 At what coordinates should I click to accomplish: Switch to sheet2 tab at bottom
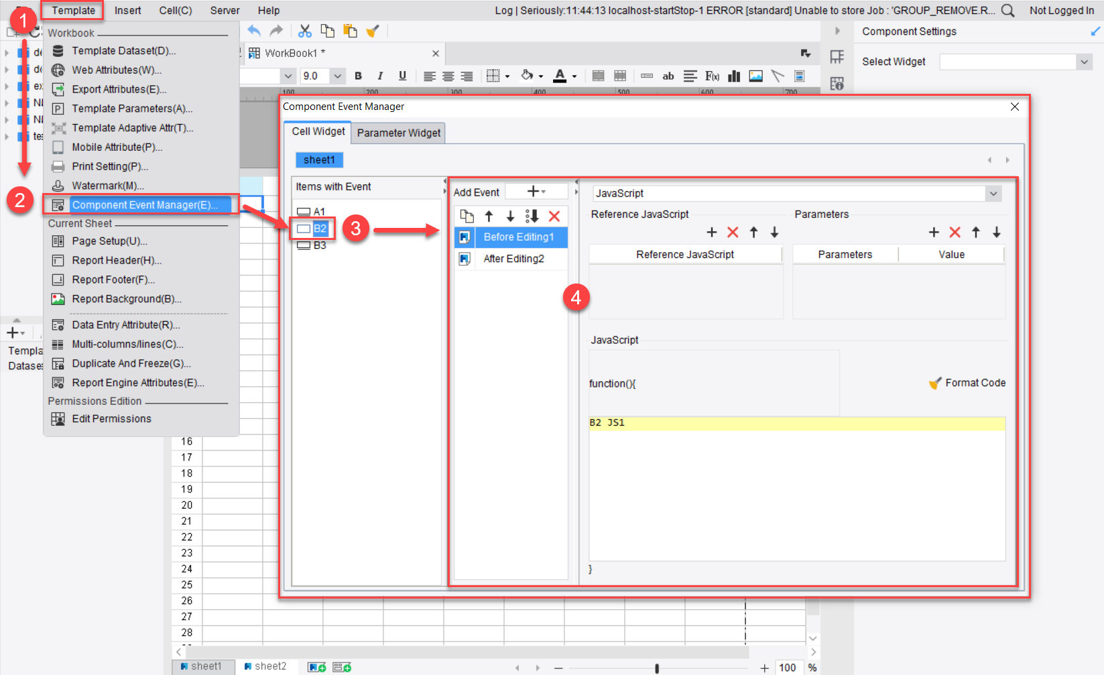pos(265,666)
